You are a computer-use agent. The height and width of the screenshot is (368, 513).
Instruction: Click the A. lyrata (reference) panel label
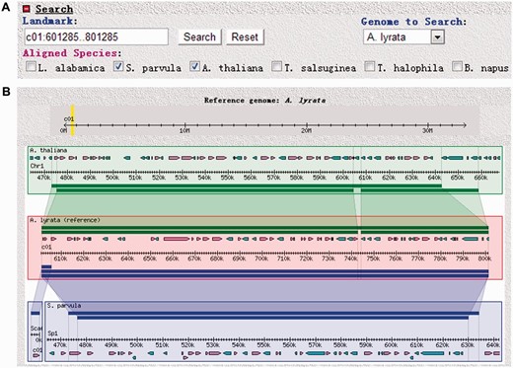pos(65,220)
